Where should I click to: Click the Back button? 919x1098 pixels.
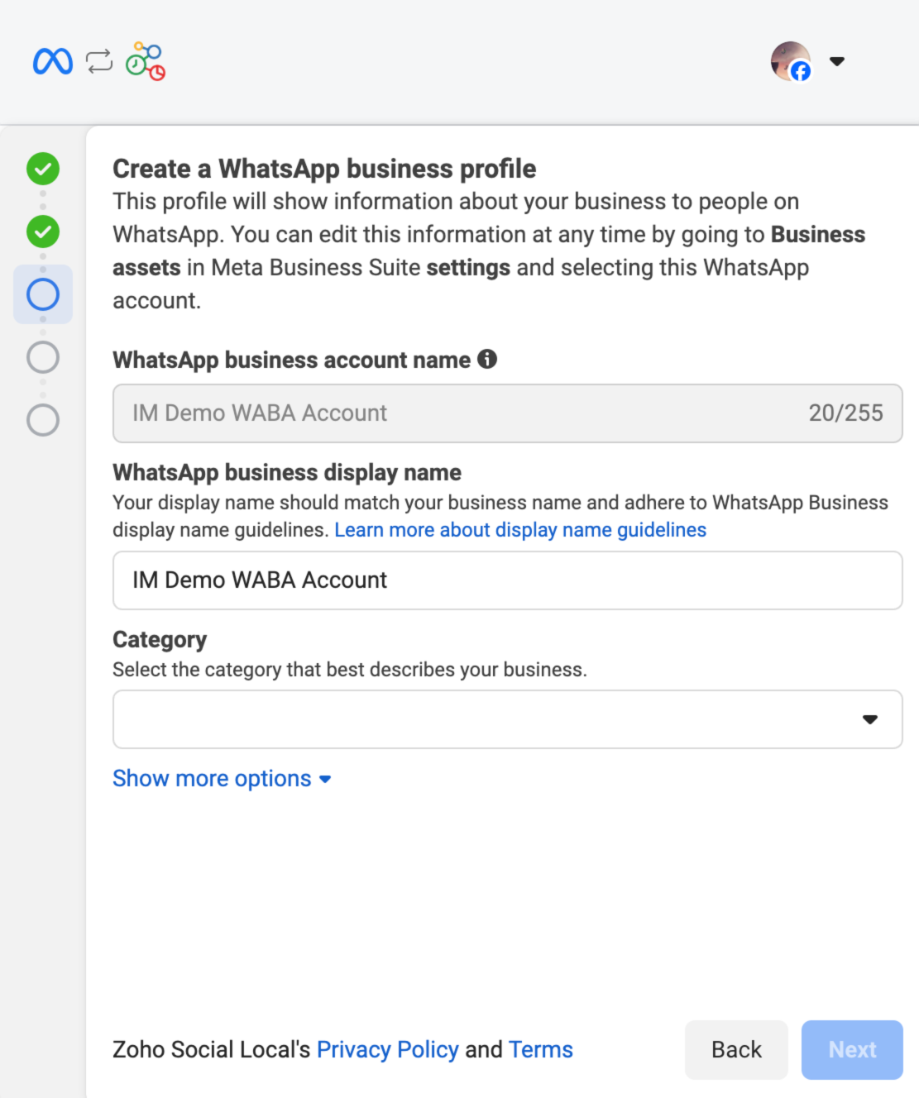(x=736, y=1050)
